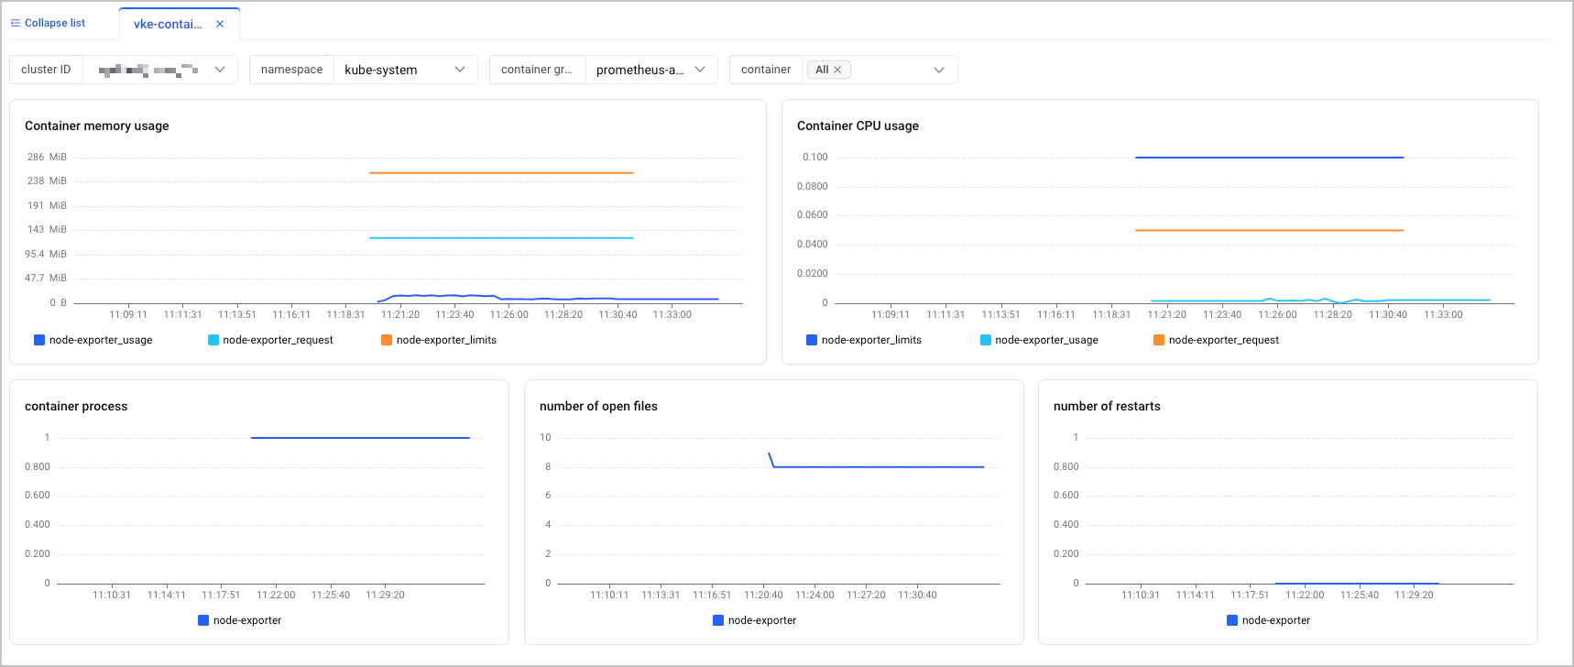Toggle node-exporter legend in container process chart
The height and width of the screenshot is (667, 1574).
(x=240, y=620)
